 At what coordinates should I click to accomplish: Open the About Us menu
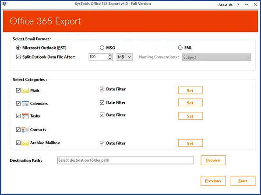point(226,5)
